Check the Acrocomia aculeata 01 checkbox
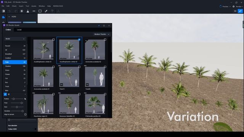Image resolution: width=244 pixels, height=137 pixels. click(x=53, y=67)
